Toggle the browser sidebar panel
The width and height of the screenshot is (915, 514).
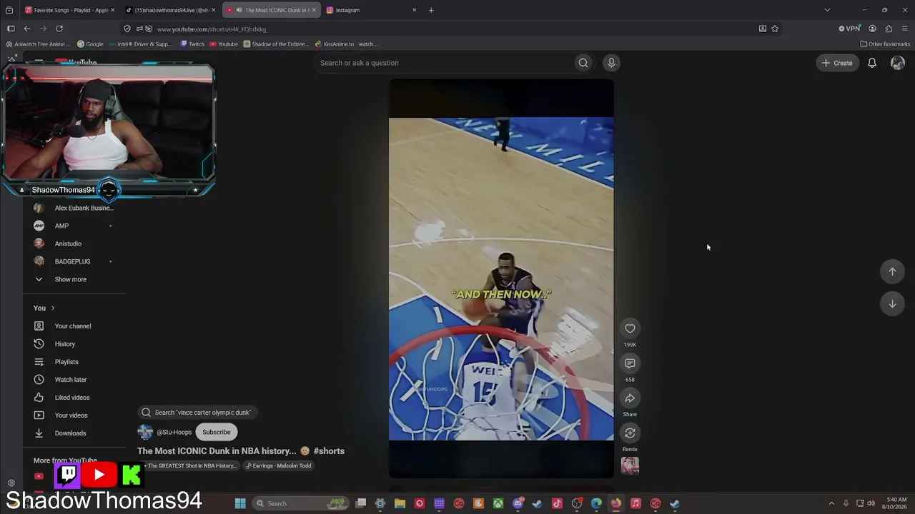coord(11,29)
